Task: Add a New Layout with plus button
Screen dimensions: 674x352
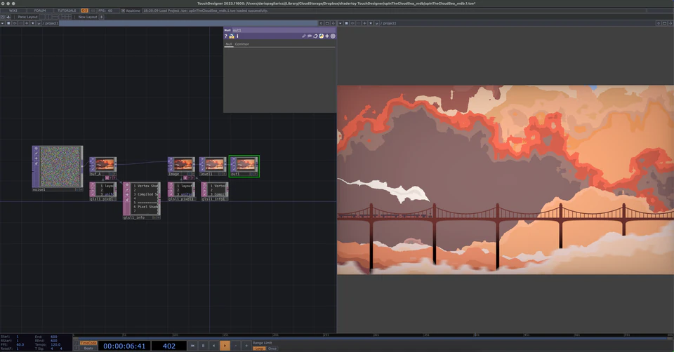Action: coord(101,17)
